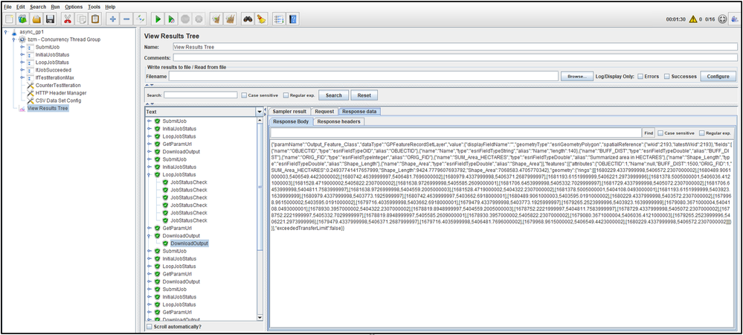Open the File menu
Viewport: 743px width, 335px height.
tap(7, 7)
